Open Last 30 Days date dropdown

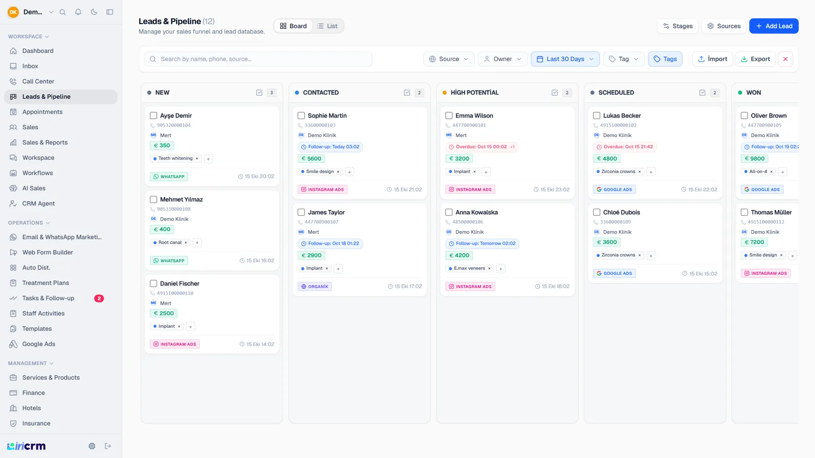[565, 59]
